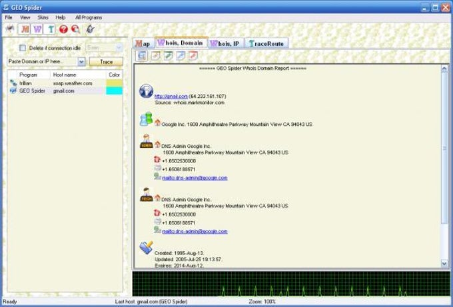This screenshot has height=307, width=453.
Task: Click the green network activity graph
Action: (x=291, y=284)
